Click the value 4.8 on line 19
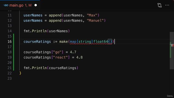The image size is (174, 98). click(79, 57)
